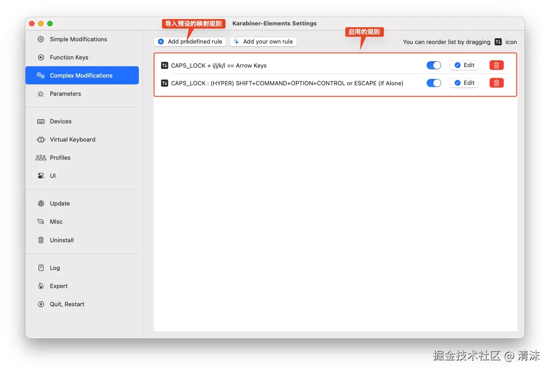Viewport: 550px width, 372px height.
Task: Disable the CAPS_LOCK Arrow Keys rule toggle
Action: click(434, 65)
